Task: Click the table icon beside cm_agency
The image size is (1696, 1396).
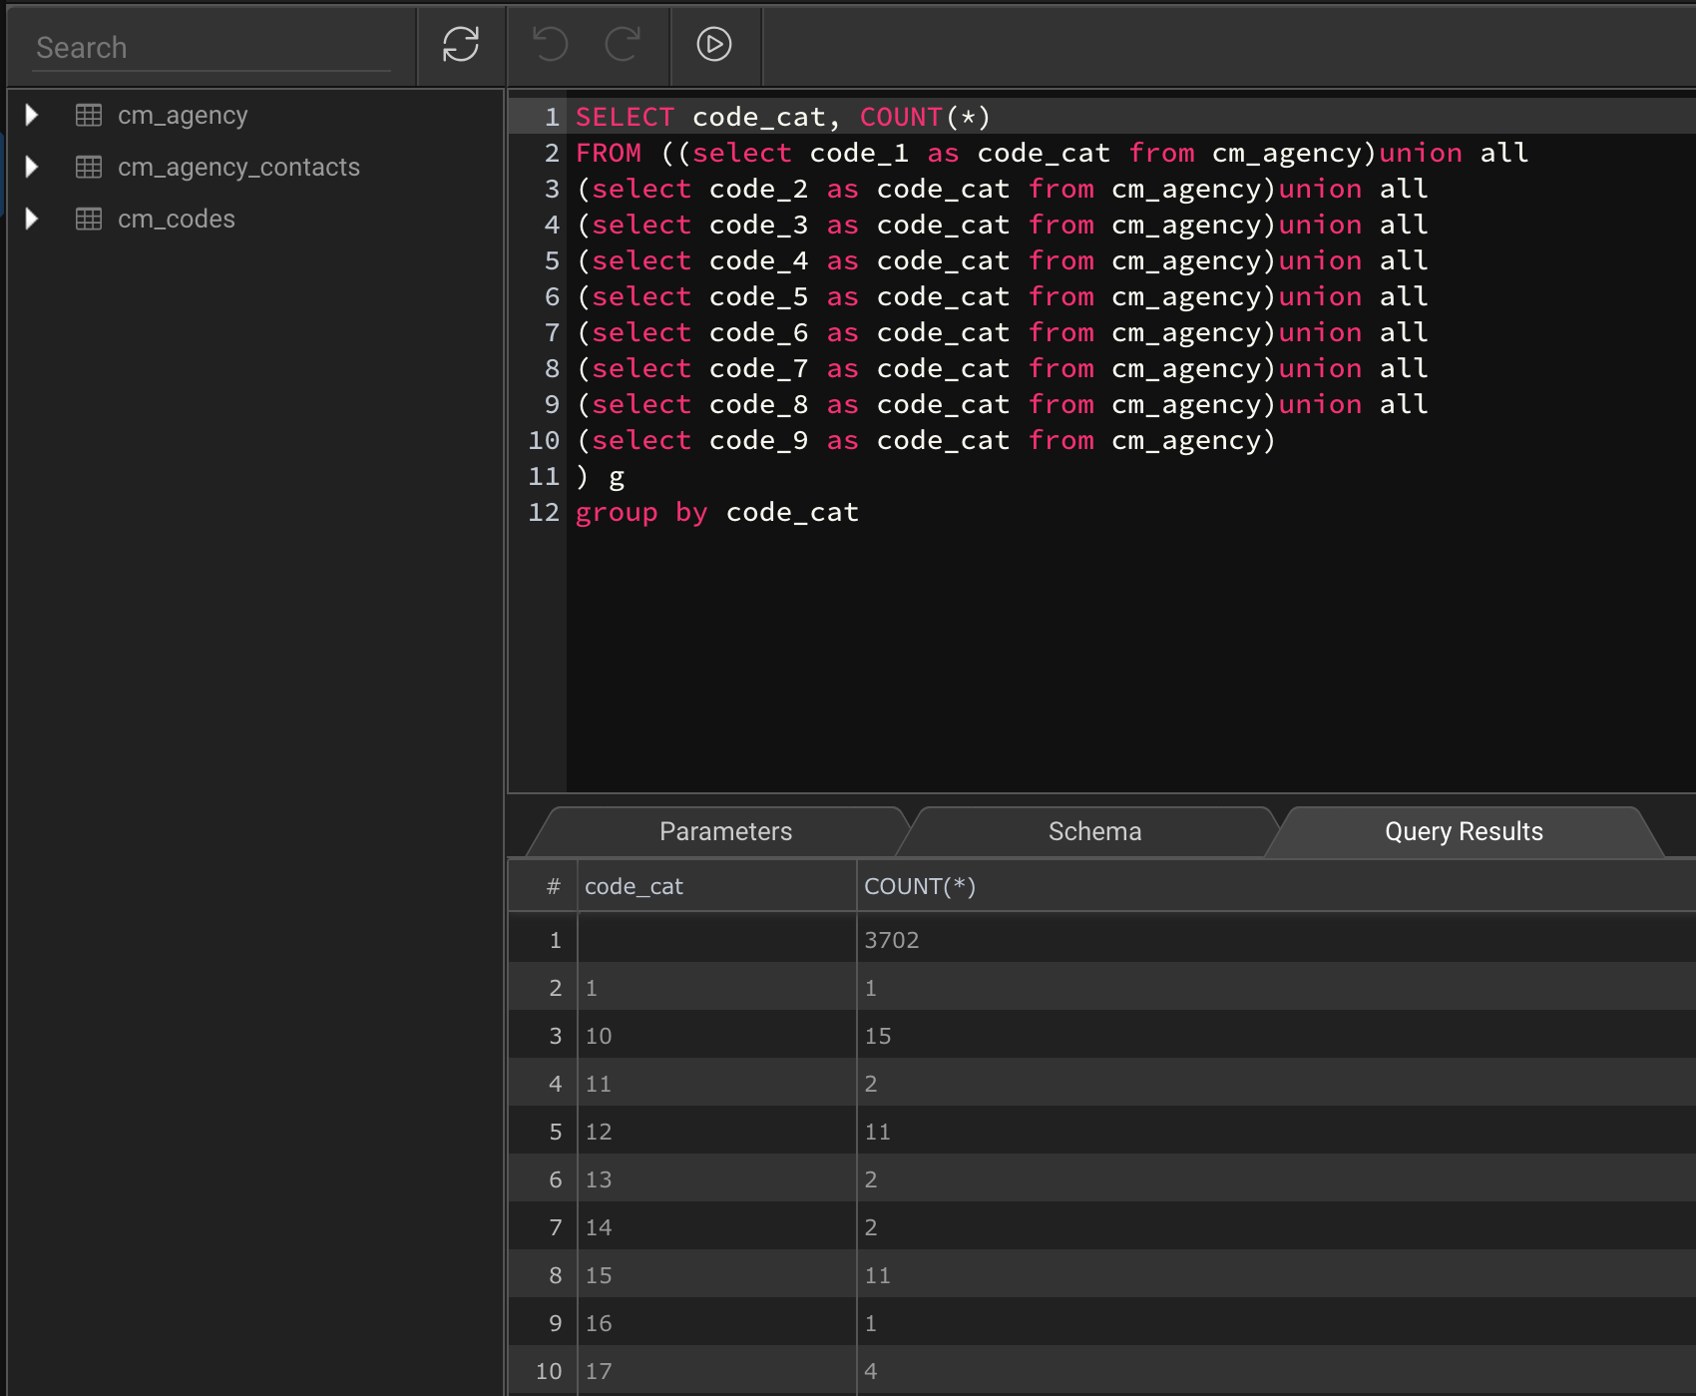Action: 89,114
